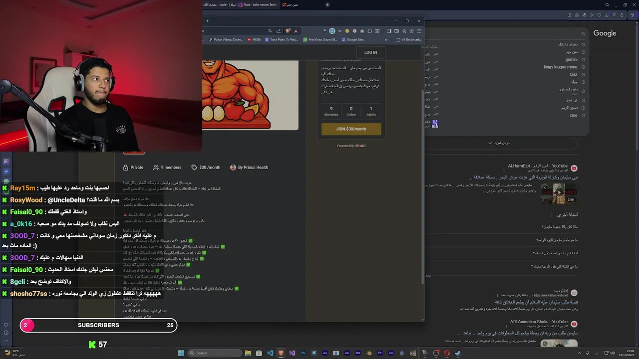
Task: Click search tabs magnifier in background browser
Action: click(607, 4)
